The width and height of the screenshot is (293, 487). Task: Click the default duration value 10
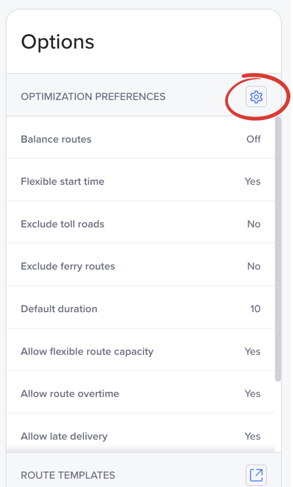coord(255,309)
